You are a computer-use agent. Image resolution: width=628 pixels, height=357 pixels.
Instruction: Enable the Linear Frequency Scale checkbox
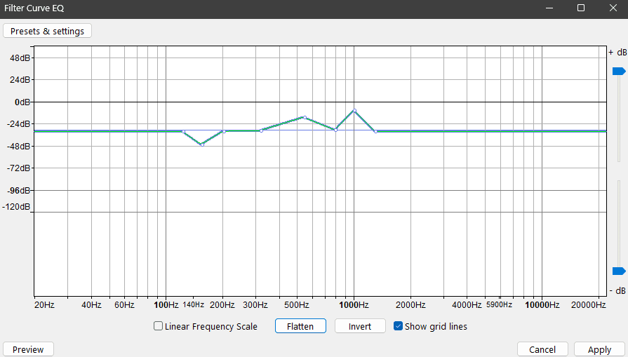coord(158,325)
